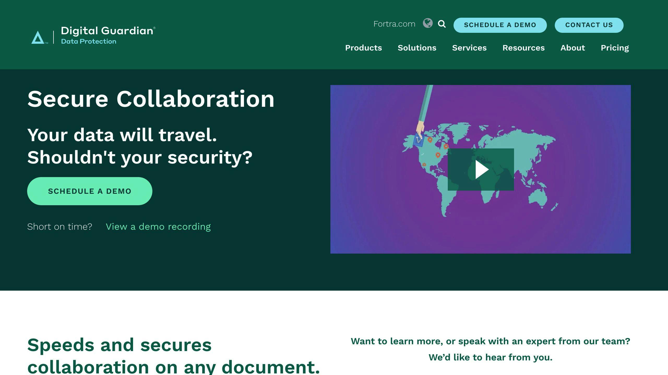This screenshot has width=668, height=375.
Task: Click the teal hero background color area
Action: click(x=183, y=266)
